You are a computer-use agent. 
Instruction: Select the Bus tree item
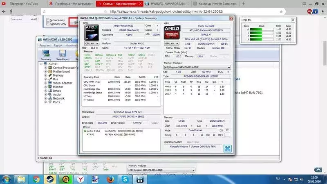pyautogui.click(x=55, y=79)
